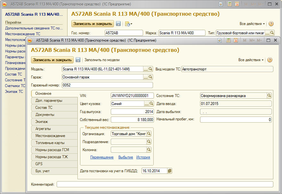Add front window to favorites star icon
Image resolution: width=282 pixels, height=194 pixels.
219,40
